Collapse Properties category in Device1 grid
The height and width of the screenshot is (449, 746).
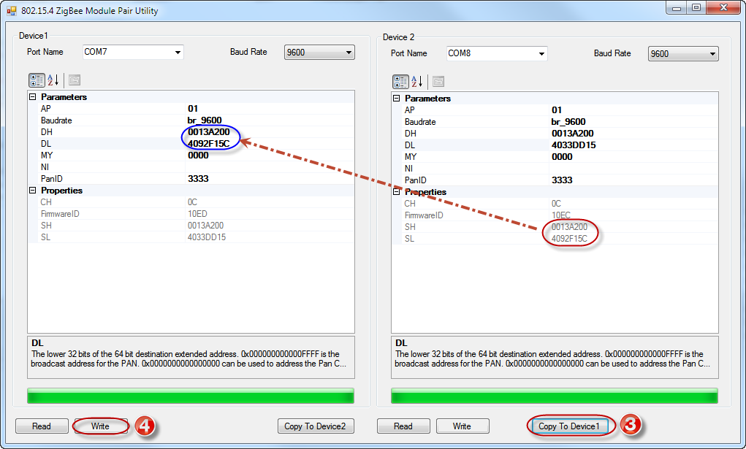[33, 191]
